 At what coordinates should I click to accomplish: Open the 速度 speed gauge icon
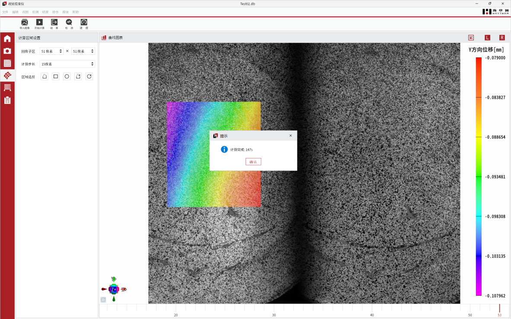(84, 22)
